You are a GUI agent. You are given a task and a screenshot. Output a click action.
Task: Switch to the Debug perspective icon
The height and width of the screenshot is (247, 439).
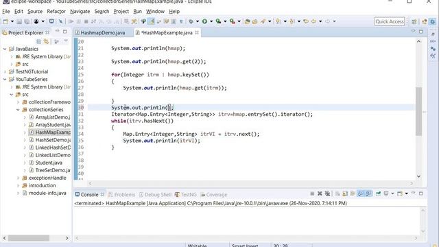(433, 22)
